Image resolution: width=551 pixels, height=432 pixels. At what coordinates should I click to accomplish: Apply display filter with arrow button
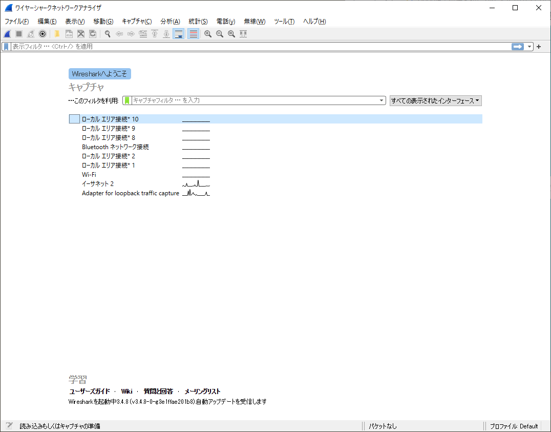tap(518, 47)
